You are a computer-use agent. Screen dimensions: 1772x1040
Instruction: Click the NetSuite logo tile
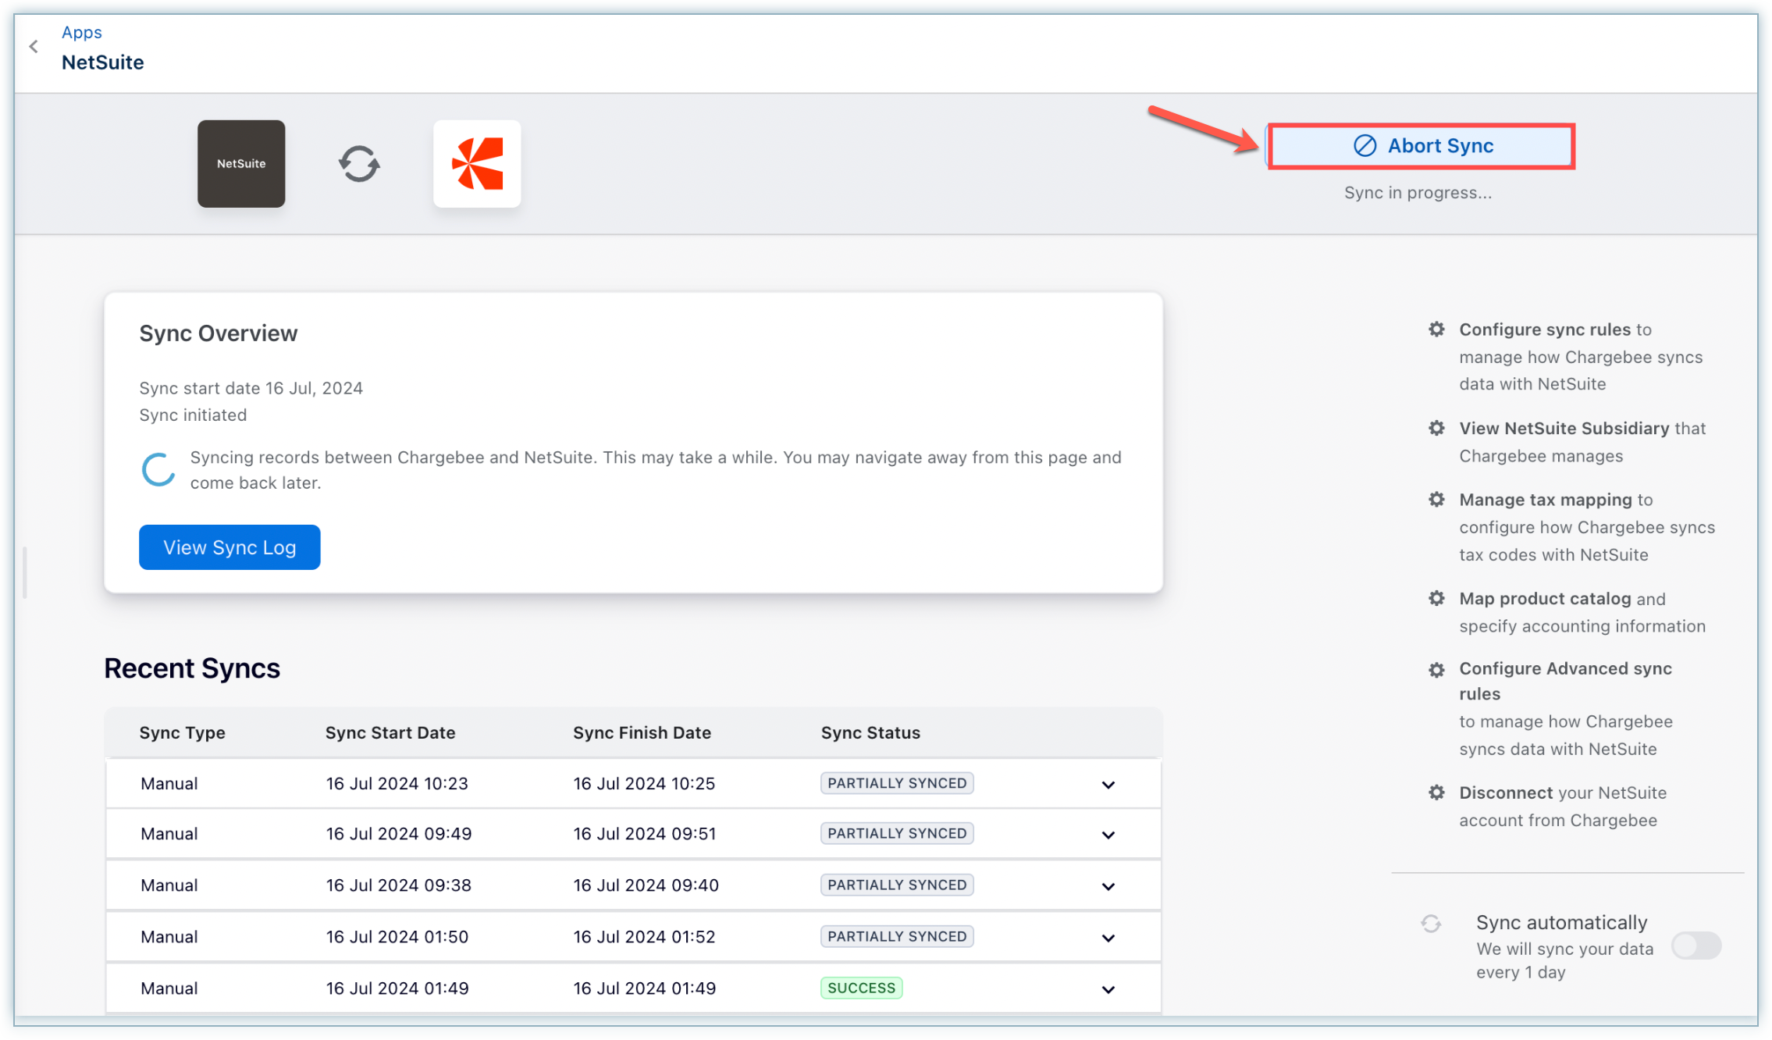[241, 164]
